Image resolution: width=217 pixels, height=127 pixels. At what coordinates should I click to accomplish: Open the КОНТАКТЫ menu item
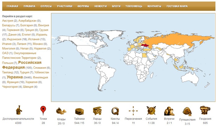(x=154, y=6)
